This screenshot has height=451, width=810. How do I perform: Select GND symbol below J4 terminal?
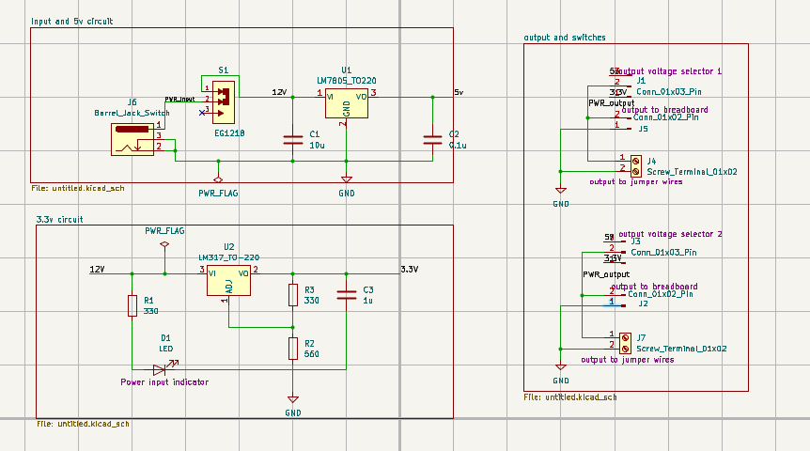click(x=560, y=191)
